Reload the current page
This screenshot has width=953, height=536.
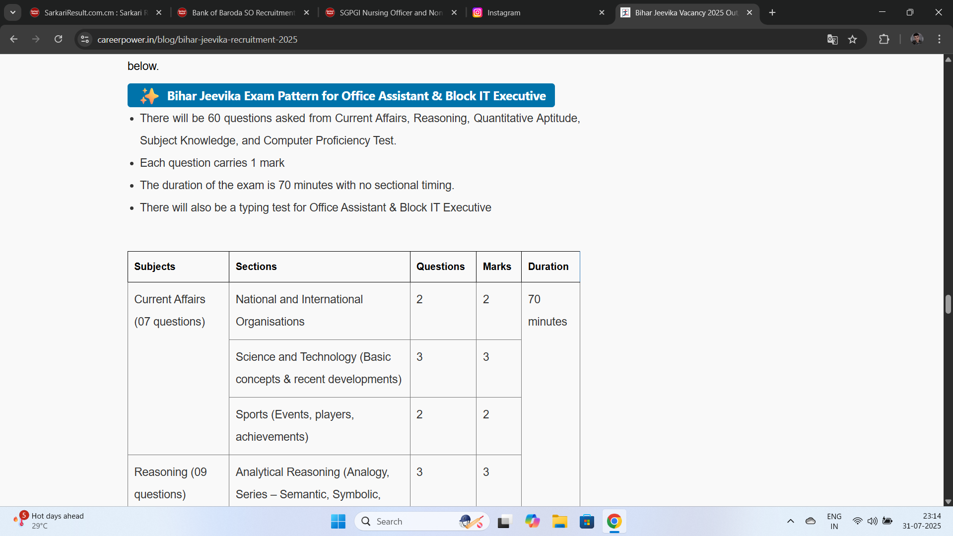coord(58,39)
